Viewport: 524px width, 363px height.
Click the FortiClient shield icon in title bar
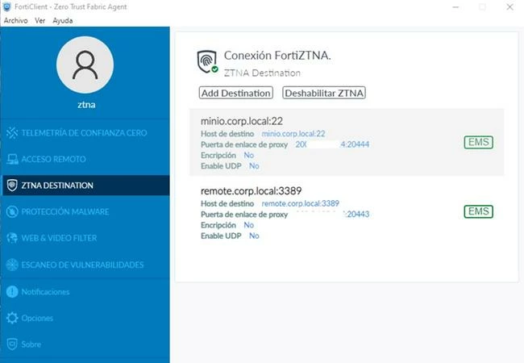click(6, 6)
